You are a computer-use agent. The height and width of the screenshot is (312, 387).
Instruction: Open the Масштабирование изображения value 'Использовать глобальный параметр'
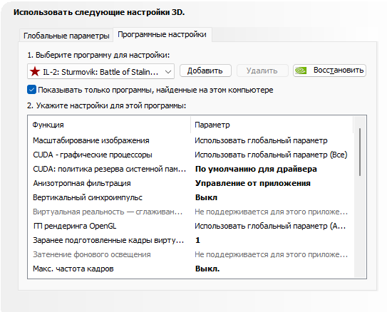point(261,140)
